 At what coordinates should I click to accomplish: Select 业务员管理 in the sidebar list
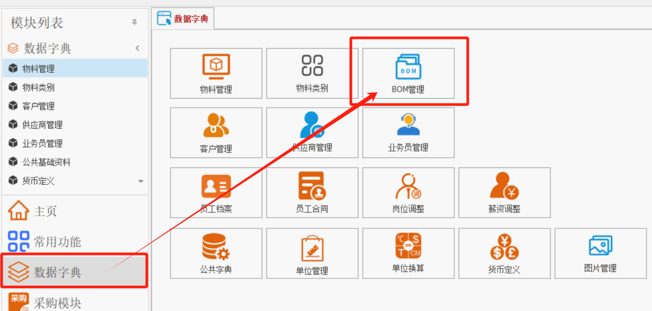(75, 143)
